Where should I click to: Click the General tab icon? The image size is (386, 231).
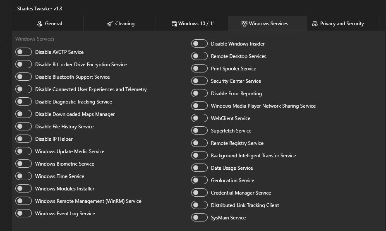39,24
